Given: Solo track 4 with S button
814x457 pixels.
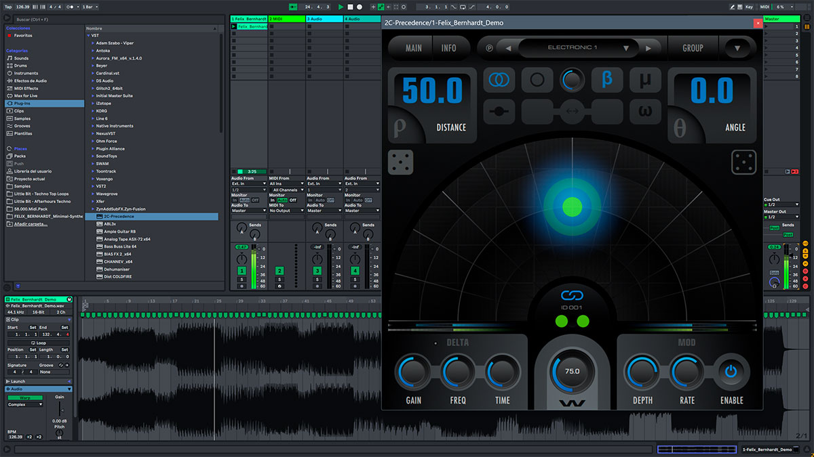Looking at the screenshot, I should 355,279.
